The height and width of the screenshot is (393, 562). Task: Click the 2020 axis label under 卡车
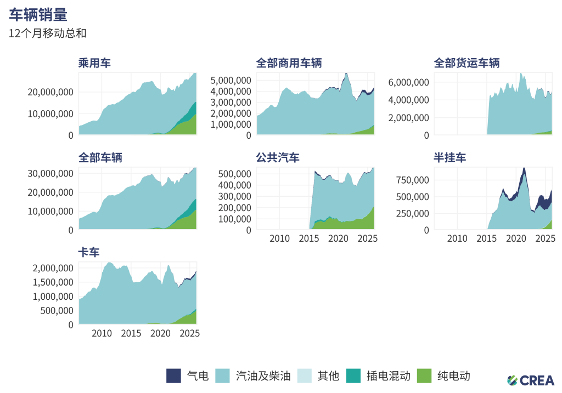[160, 333]
